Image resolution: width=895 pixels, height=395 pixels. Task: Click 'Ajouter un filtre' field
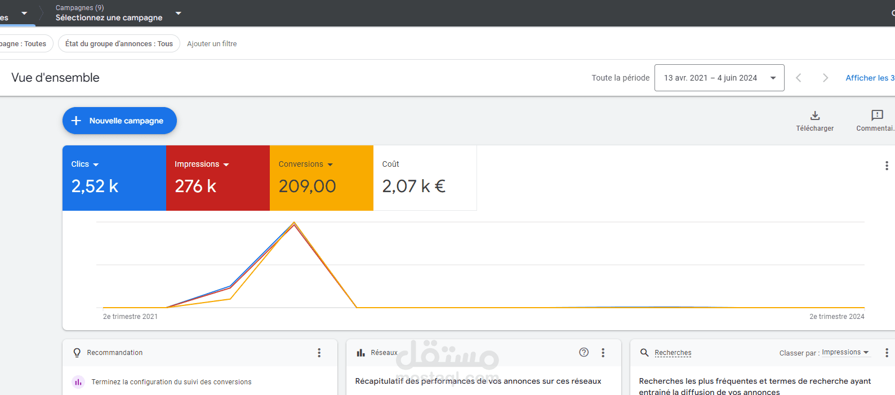click(212, 43)
